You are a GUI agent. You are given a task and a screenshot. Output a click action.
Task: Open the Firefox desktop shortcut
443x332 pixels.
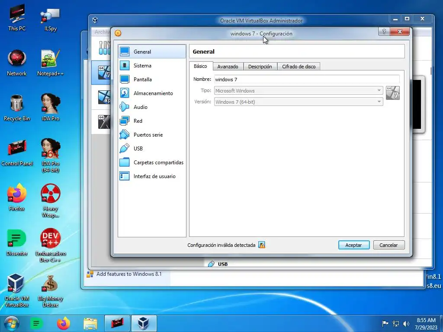(17, 197)
